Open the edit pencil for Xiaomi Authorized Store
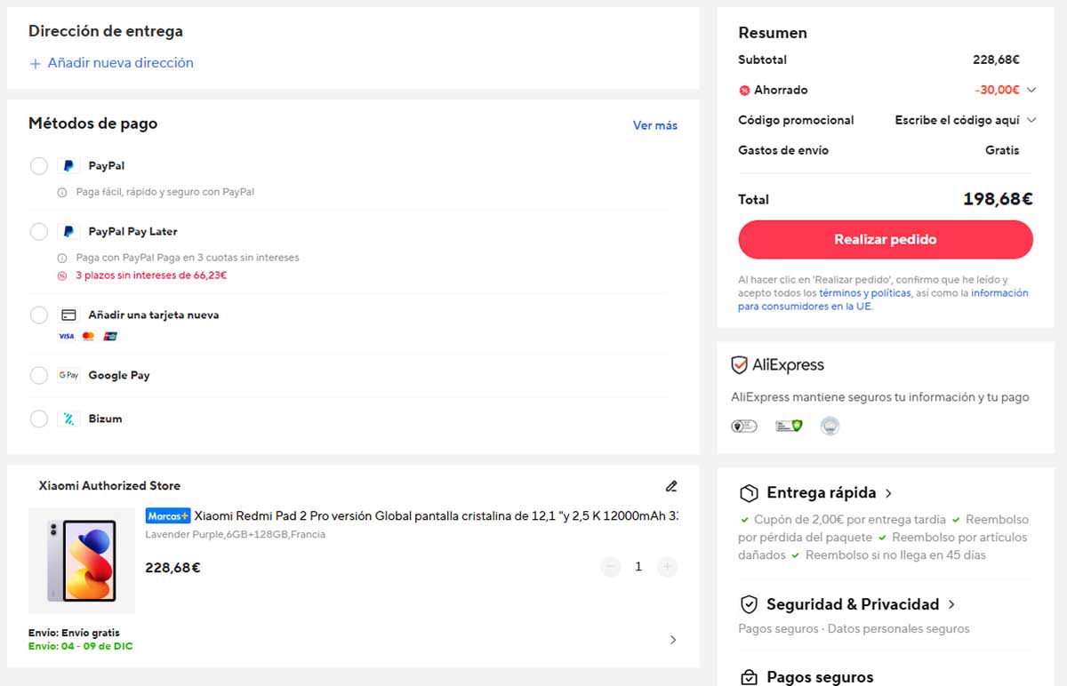Viewport: 1067px width, 686px height. coord(671,486)
